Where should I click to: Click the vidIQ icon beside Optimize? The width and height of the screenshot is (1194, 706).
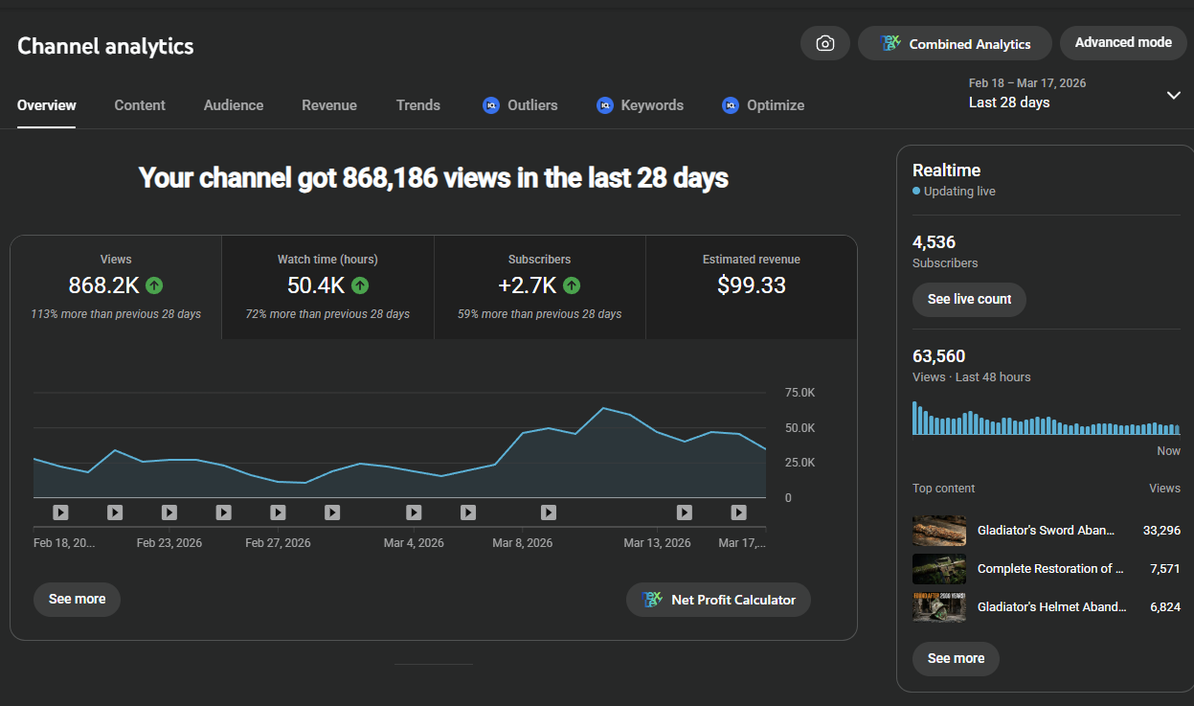coord(731,105)
